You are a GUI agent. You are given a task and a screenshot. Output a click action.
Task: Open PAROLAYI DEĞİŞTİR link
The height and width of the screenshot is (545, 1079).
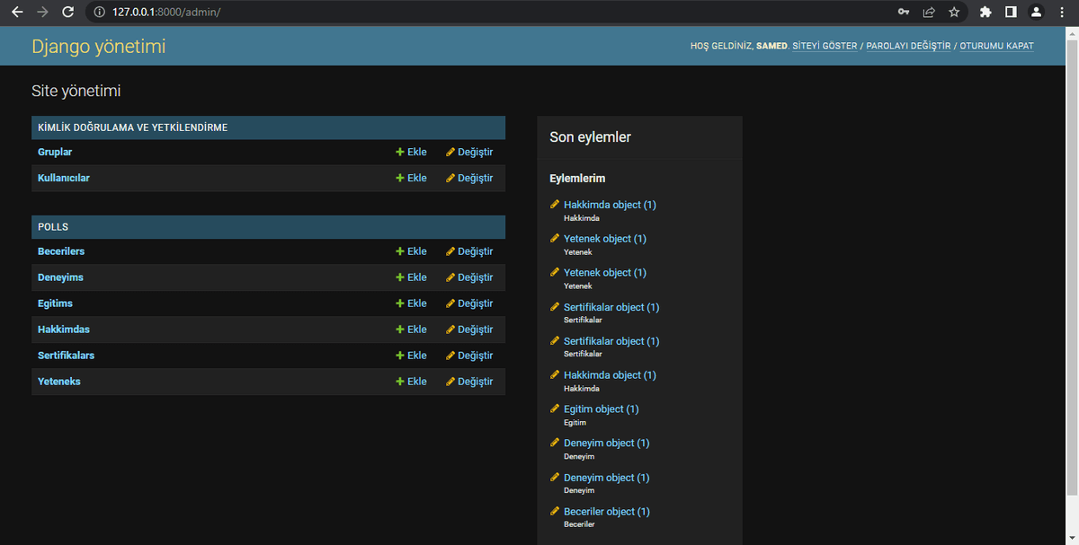click(x=908, y=46)
